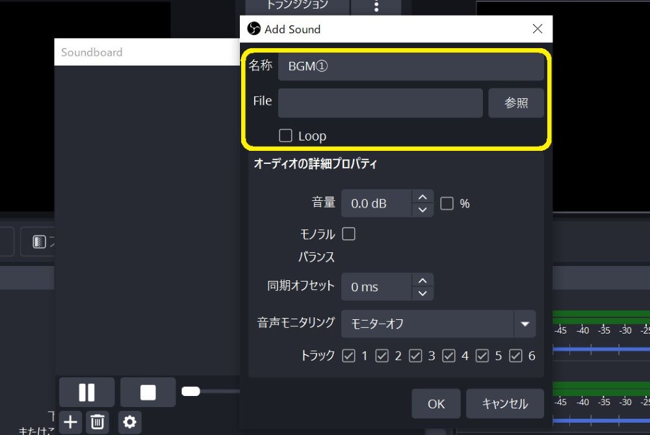Click the stop button in Soundboard

148,392
